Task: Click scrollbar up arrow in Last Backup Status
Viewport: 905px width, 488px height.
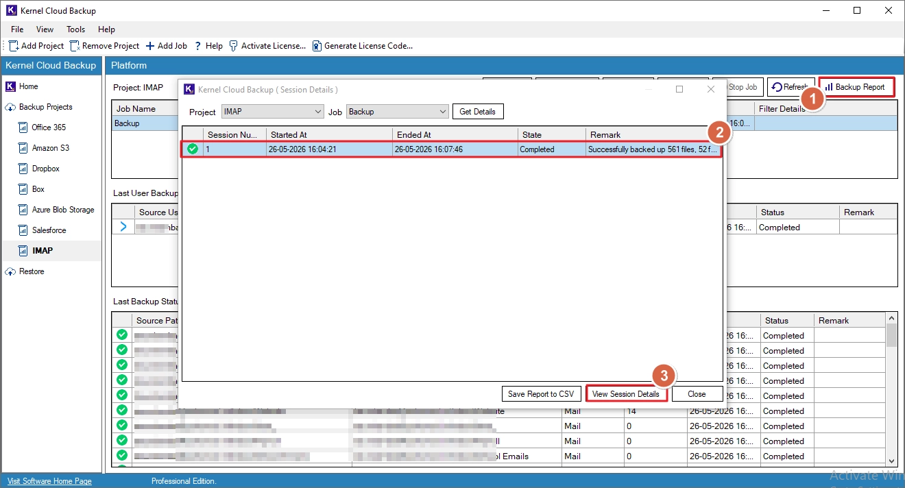Action: [891, 319]
